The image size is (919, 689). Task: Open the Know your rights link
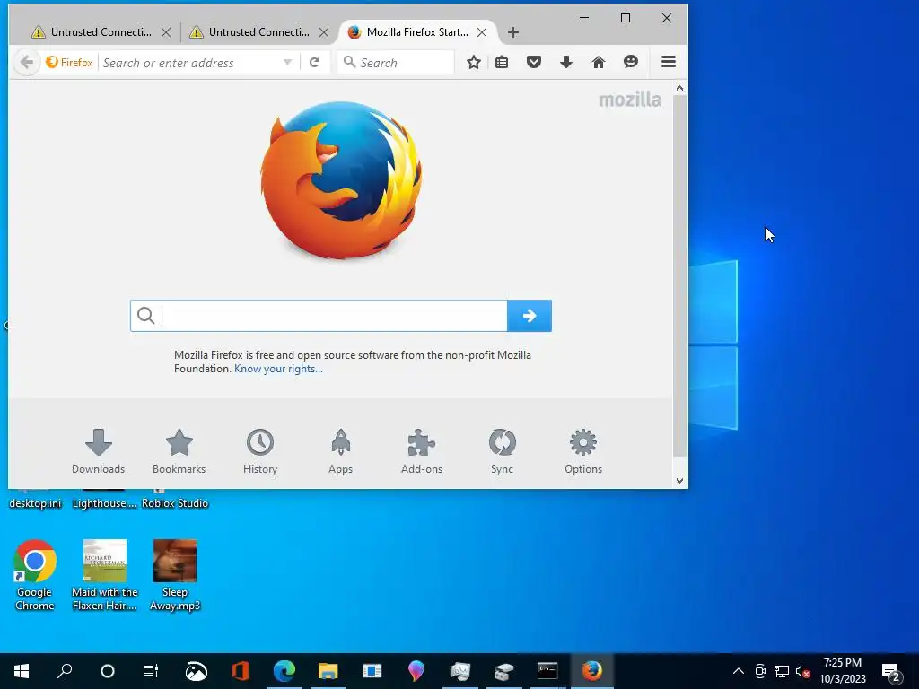tap(278, 369)
